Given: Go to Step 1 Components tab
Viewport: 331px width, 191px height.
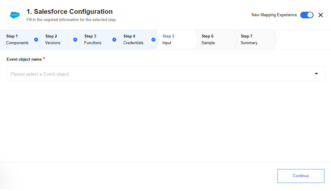Looking at the screenshot, I should click(20, 40).
